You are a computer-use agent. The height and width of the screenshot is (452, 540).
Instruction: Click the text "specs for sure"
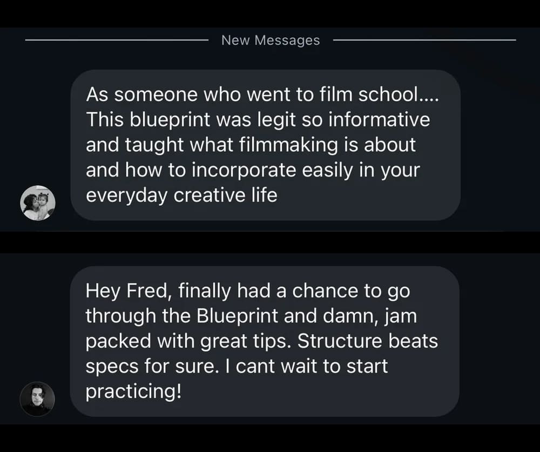(149, 366)
